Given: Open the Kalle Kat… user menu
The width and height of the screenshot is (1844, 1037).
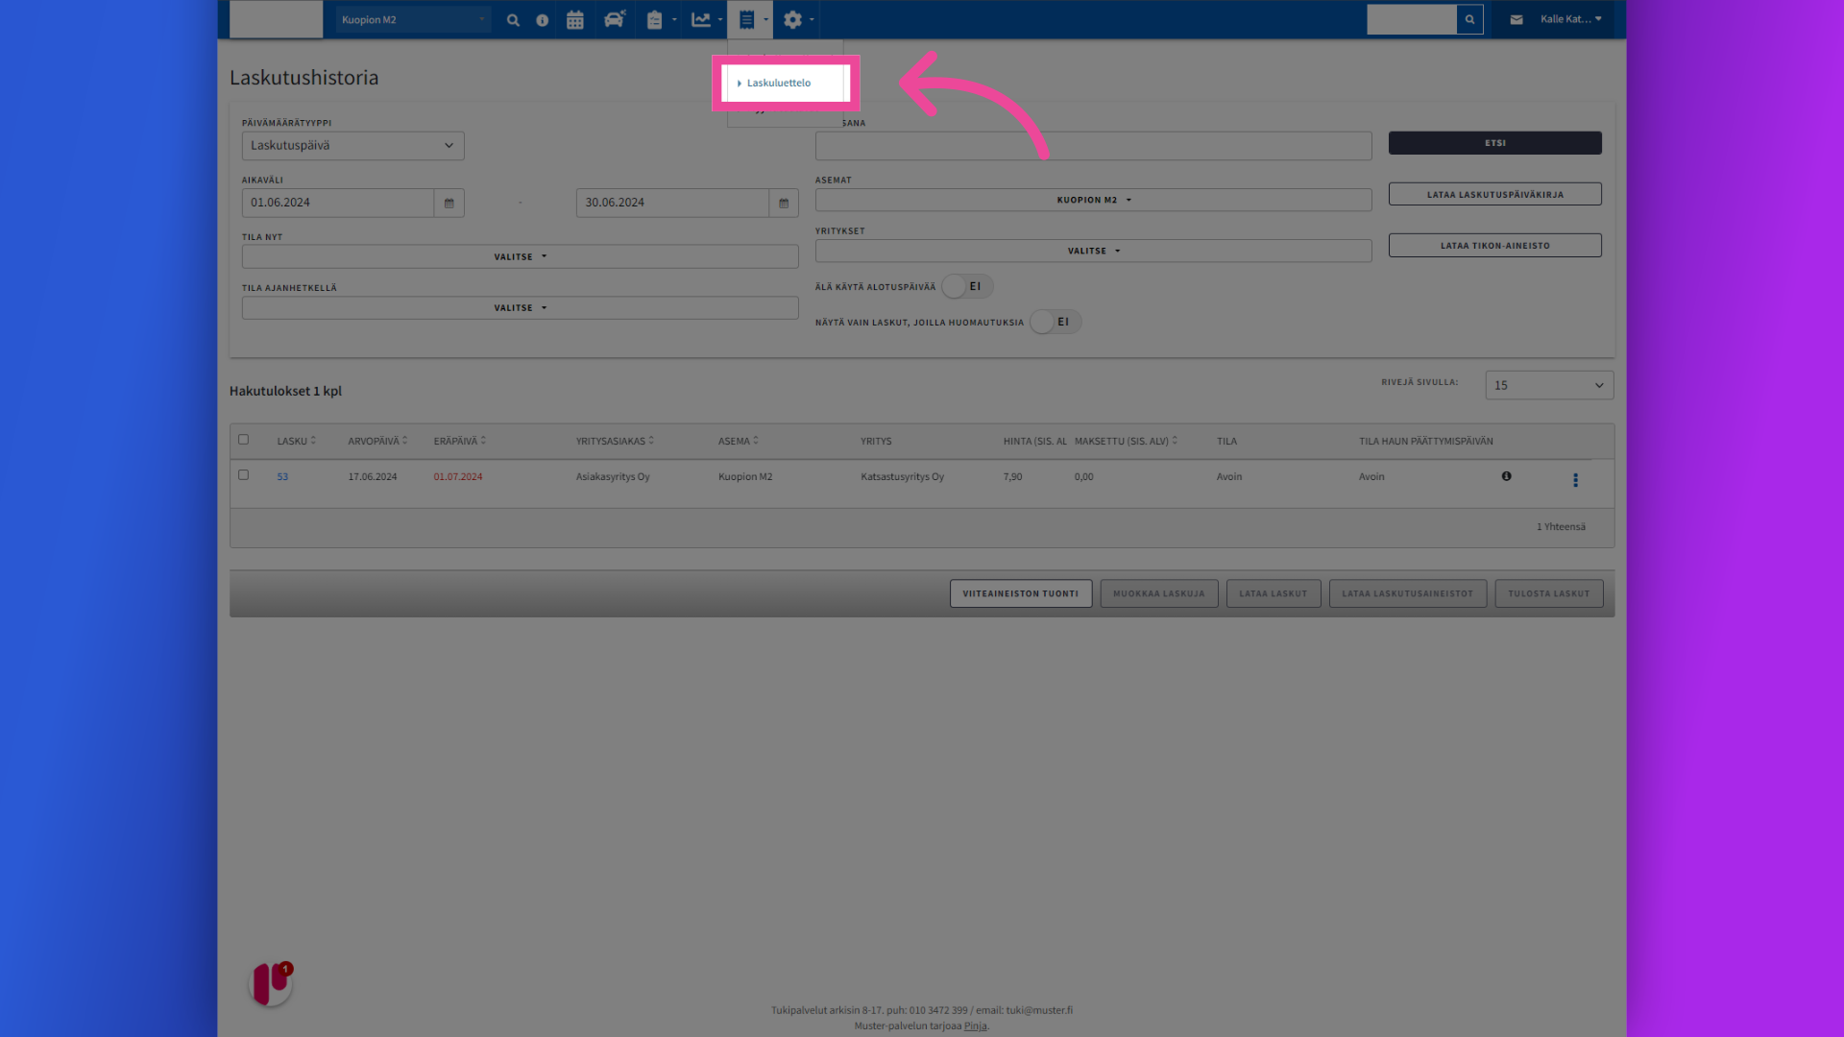Looking at the screenshot, I should coord(1571,19).
